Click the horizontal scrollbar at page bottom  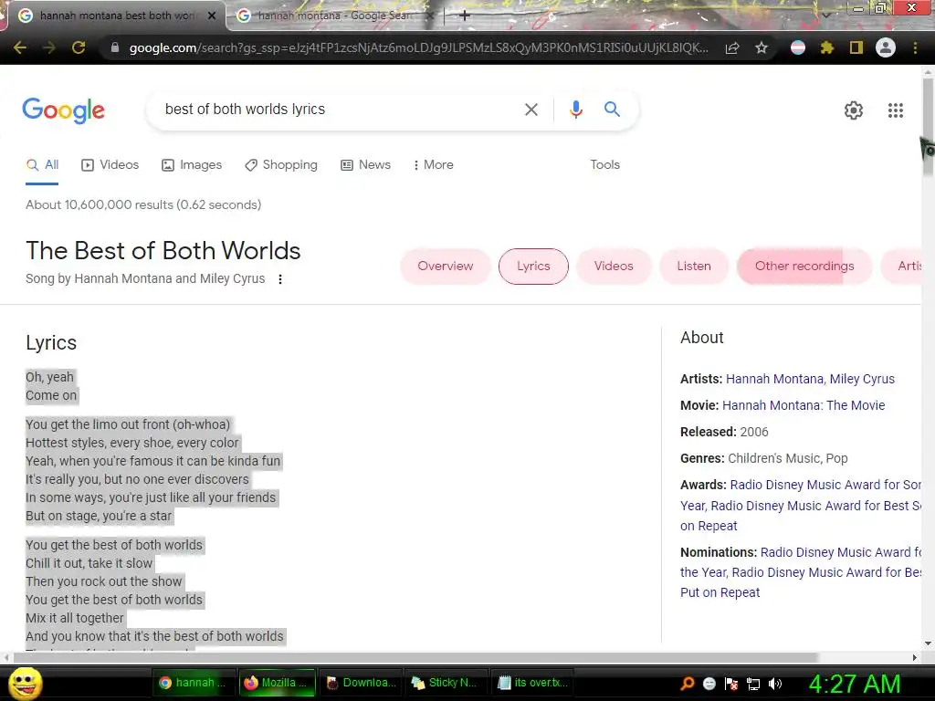coord(415,657)
